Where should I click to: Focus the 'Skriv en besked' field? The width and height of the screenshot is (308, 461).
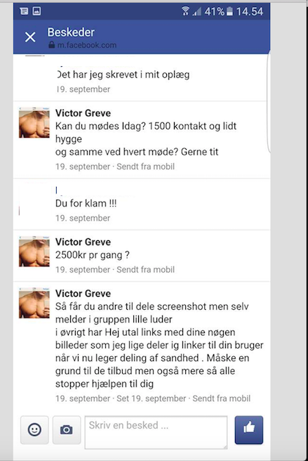[x=156, y=432]
